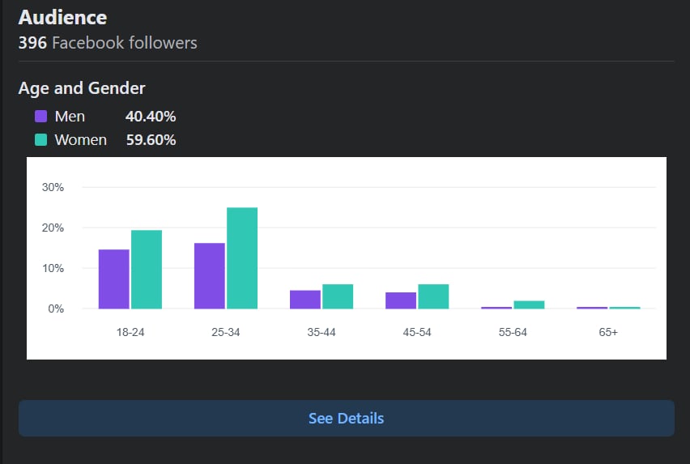Click the Men 40.40% percentage value
Viewport: 690px width, 464px height.
point(151,117)
